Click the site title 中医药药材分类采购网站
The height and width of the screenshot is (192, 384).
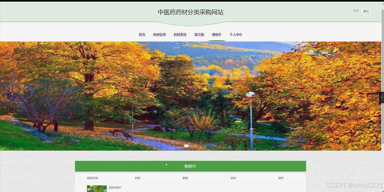(x=190, y=12)
